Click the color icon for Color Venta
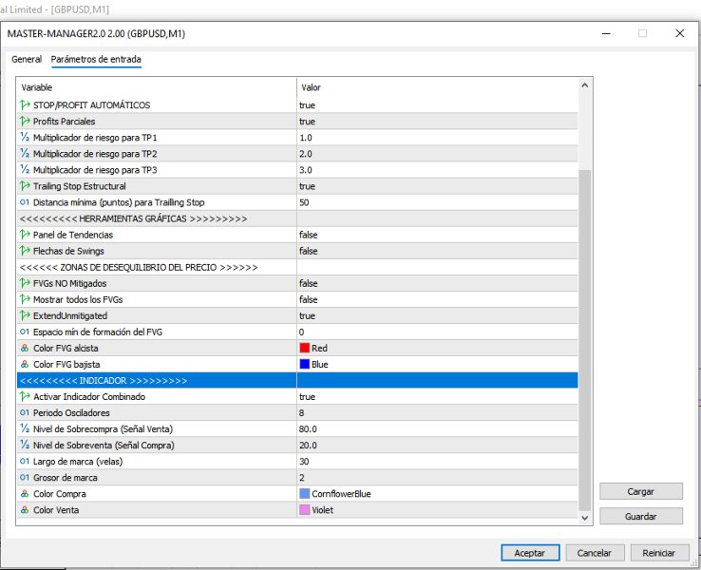The image size is (701, 570). click(25, 510)
